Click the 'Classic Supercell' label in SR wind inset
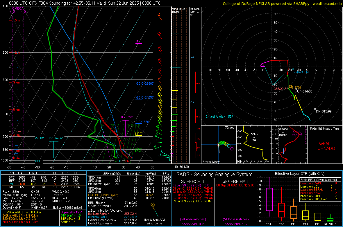Image resolution: width=343 pixels, height=227 pixels. tap(297, 133)
